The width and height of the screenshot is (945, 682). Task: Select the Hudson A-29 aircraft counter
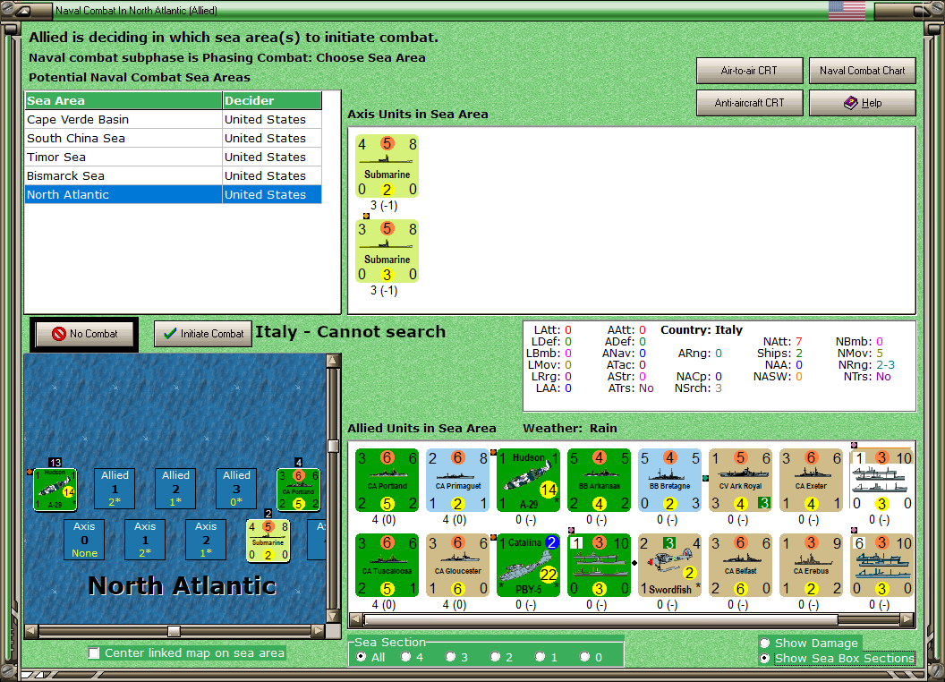529,480
